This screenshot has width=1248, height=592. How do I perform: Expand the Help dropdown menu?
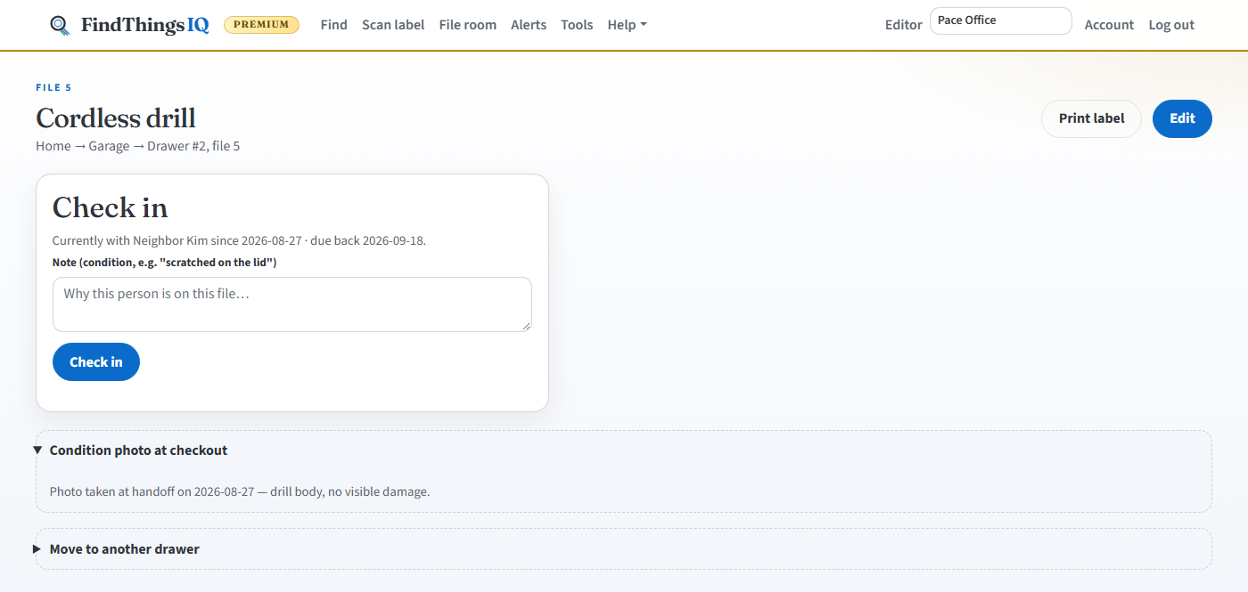(x=627, y=25)
